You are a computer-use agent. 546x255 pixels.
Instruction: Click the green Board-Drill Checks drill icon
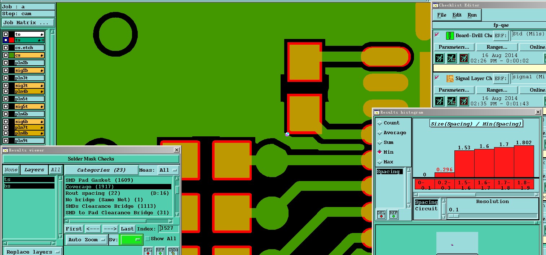(x=450, y=35)
